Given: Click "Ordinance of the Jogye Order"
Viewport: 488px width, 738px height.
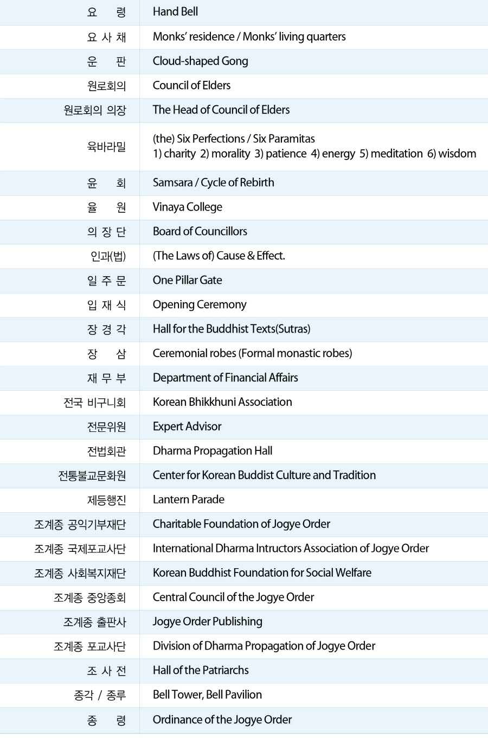Looking at the screenshot, I should [222, 721].
